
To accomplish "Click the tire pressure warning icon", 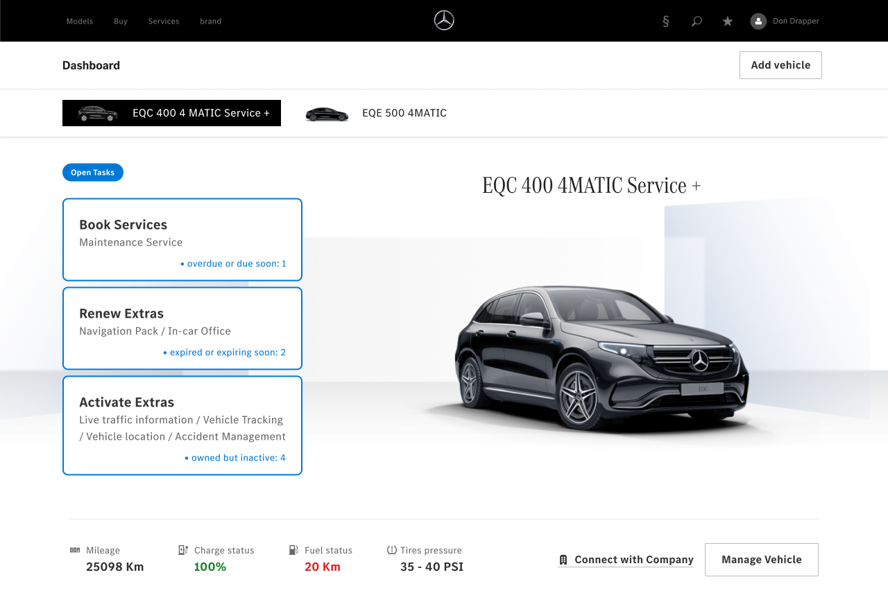I will (x=392, y=550).
